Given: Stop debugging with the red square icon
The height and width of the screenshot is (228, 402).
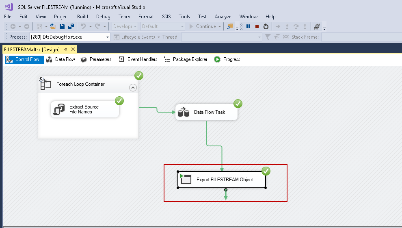Looking at the screenshot, I should 257,26.
